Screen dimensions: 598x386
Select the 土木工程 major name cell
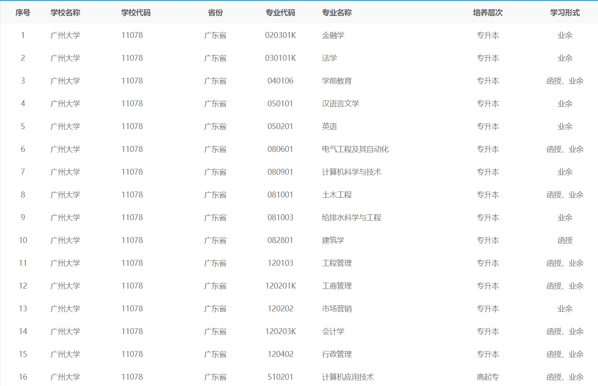[337, 195]
